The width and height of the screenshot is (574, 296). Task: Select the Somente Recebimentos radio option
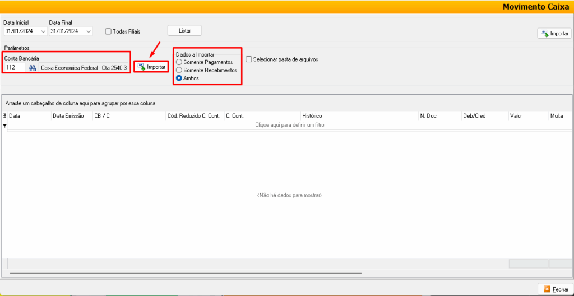[179, 71]
